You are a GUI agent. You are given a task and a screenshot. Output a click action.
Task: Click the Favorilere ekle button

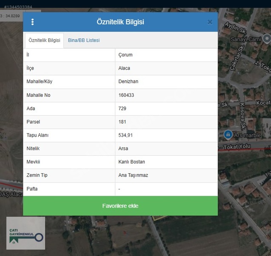point(120,206)
